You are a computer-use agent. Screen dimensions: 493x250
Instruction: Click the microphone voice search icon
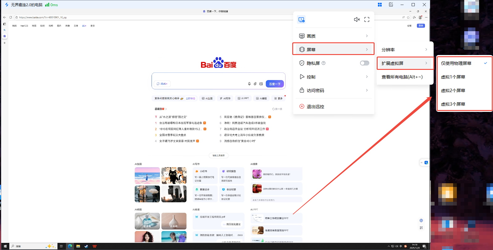point(249,84)
